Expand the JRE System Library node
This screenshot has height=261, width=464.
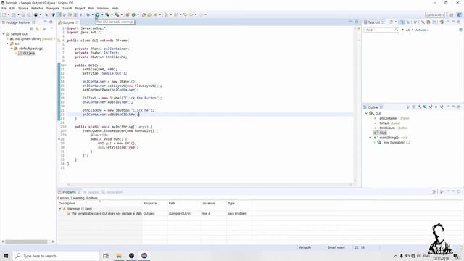click(x=8, y=38)
